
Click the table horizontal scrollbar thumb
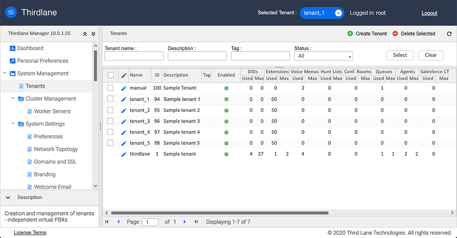point(220,213)
